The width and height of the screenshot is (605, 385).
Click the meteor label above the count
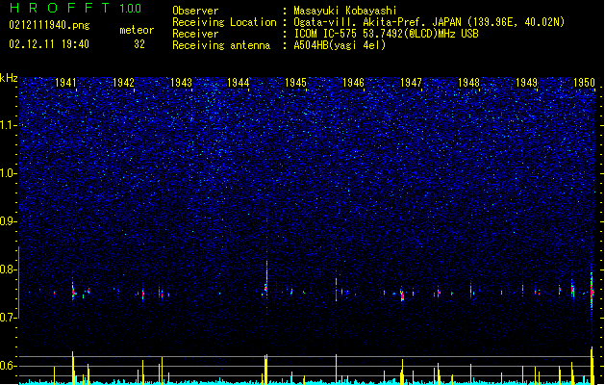coord(137,30)
